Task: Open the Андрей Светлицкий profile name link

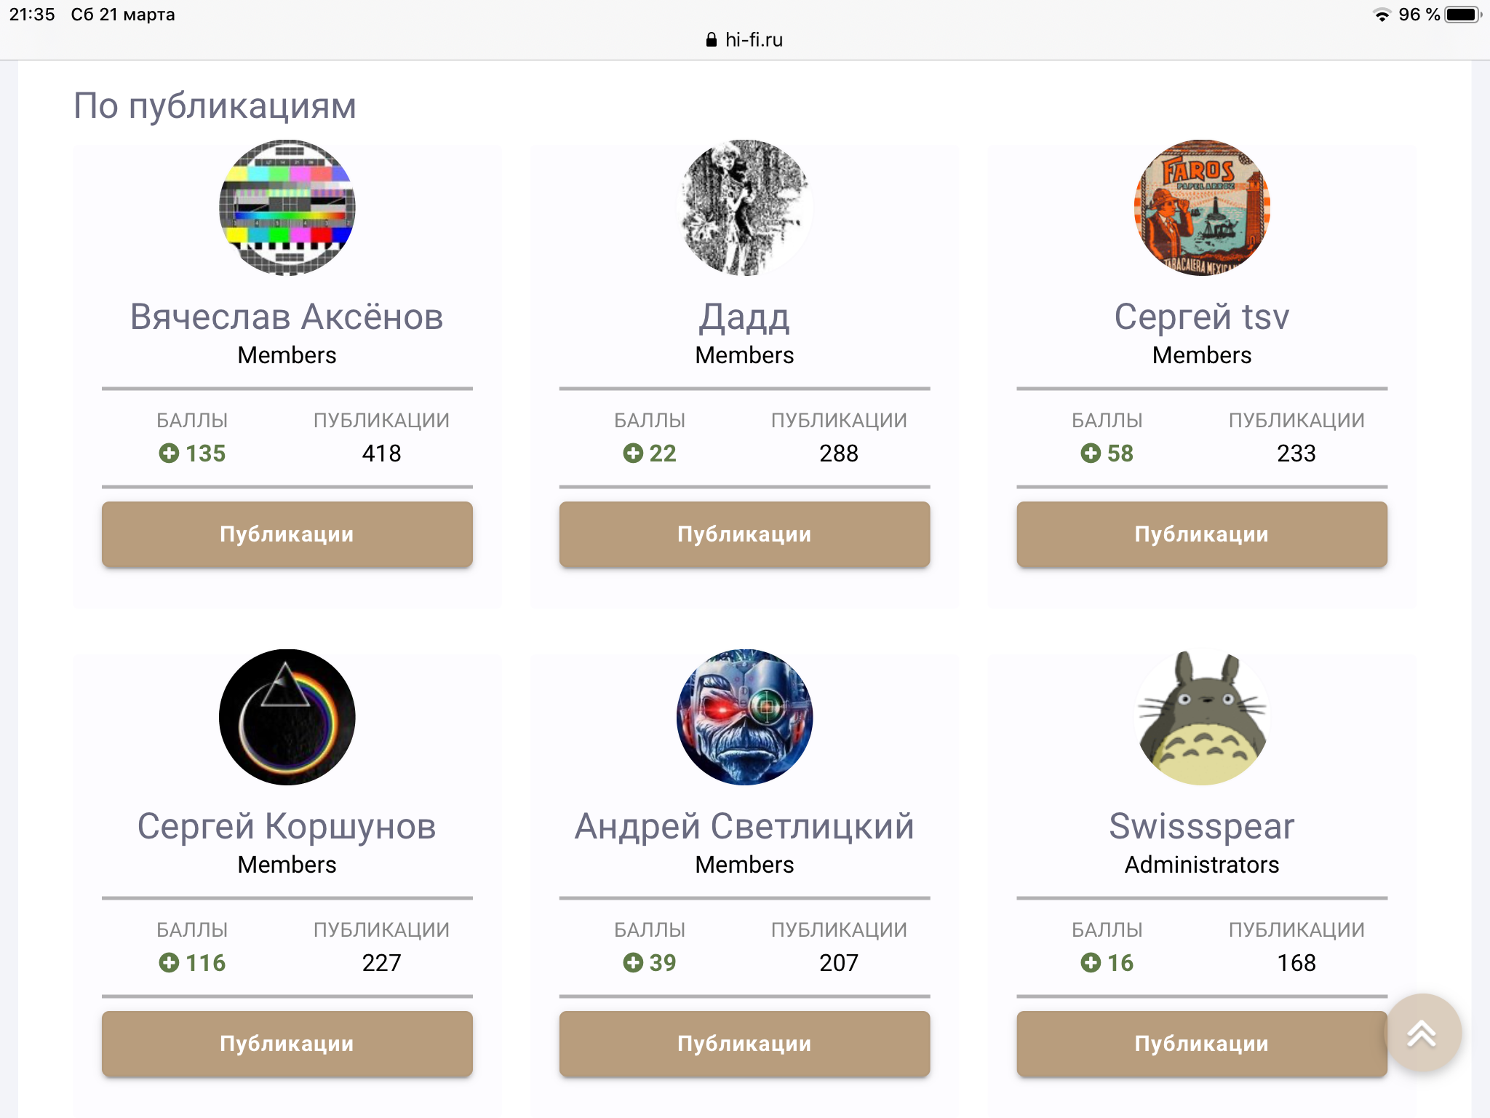Action: (x=744, y=826)
